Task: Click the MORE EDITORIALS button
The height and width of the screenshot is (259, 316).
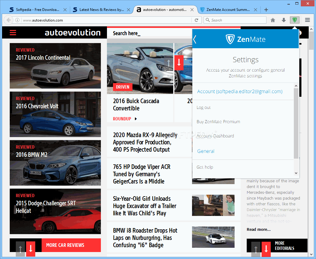Action: tap(284, 246)
